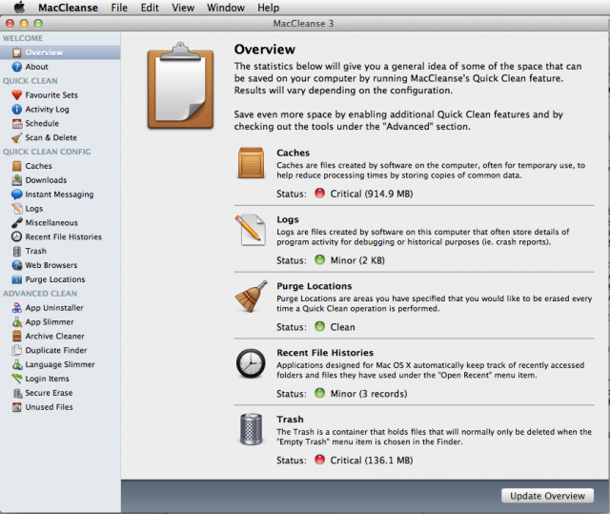The image size is (610, 514).
Task: Open the Window menu
Action: [226, 8]
